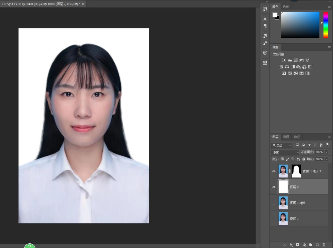Select the mask thumbnail of 图层 1 拷贝 2

coord(296,171)
